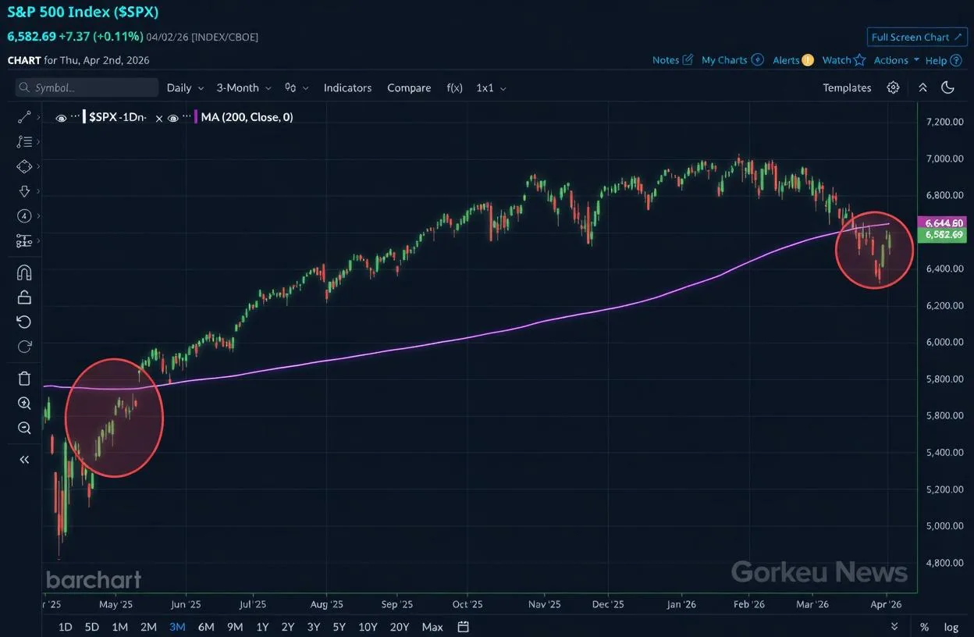The width and height of the screenshot is (974, 637).
Task: Zoom in on the chart
Action: click(x=24, y=404)
